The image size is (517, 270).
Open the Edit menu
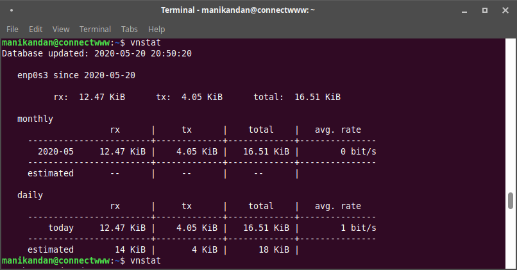click(x=36, y=30)
